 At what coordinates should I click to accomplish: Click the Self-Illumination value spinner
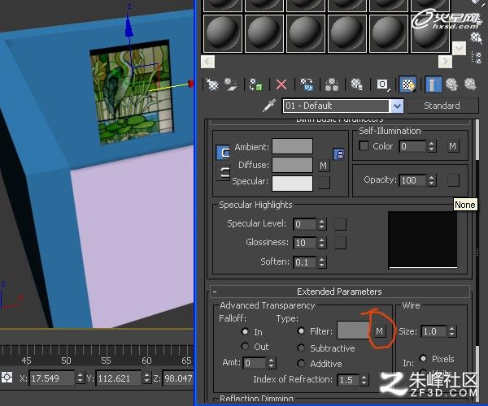tap(431, 146)
